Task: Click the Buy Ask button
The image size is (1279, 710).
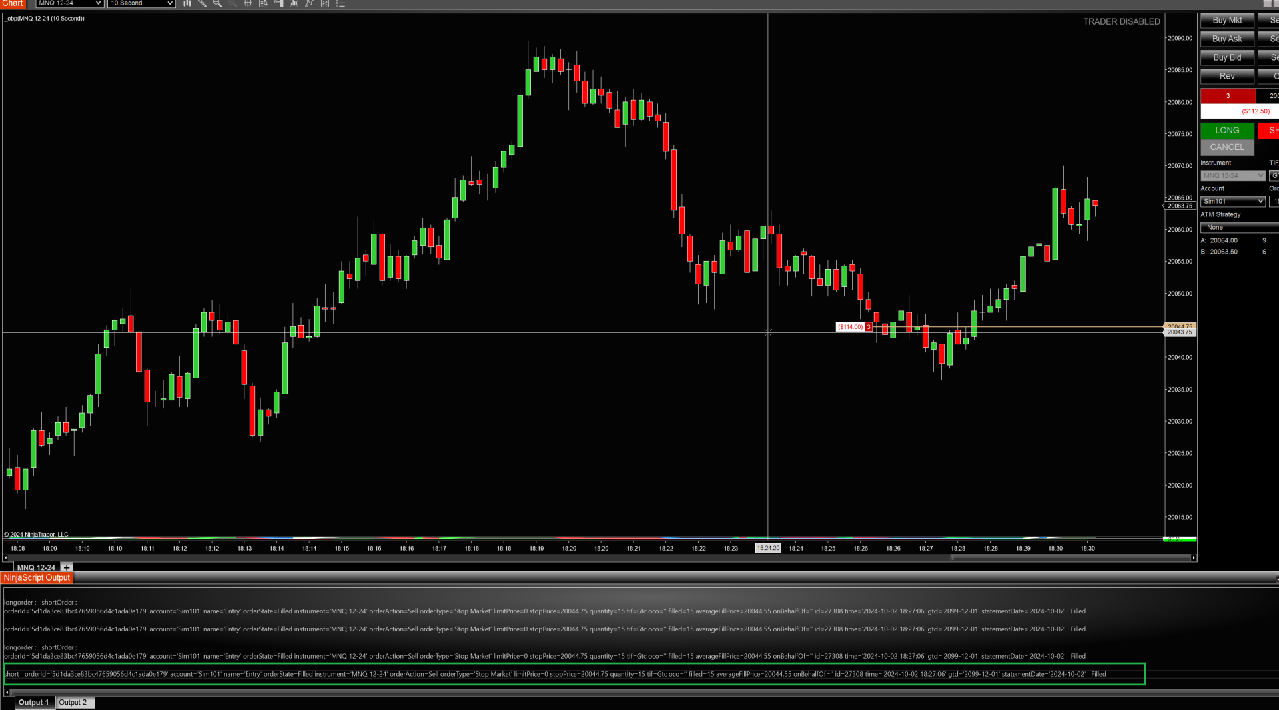Action: 1227,39
